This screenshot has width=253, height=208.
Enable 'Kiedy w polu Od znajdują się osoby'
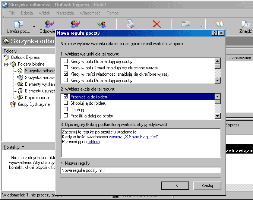pyautogui.click(x=66, y=62)
